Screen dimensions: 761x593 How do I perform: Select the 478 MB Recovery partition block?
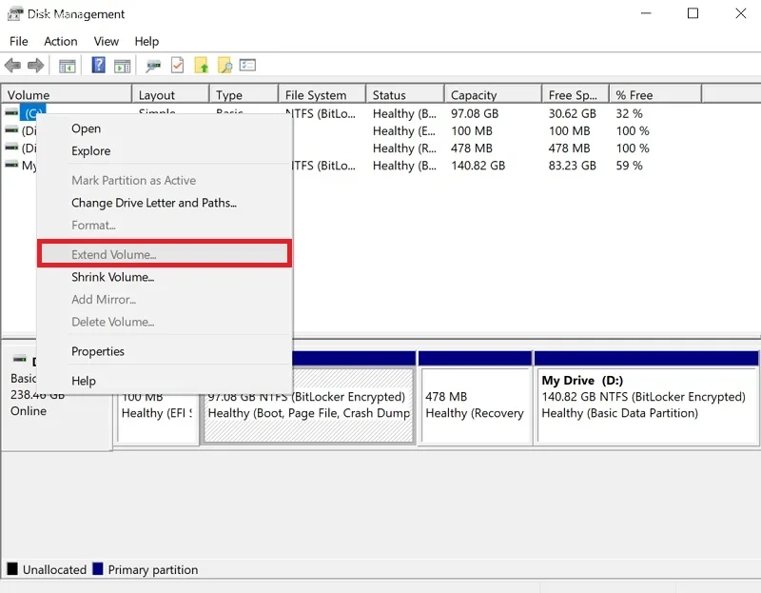475,405
